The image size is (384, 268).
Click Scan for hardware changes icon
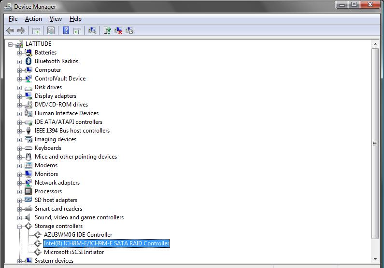pyautogui.click(x=92, y=30)
